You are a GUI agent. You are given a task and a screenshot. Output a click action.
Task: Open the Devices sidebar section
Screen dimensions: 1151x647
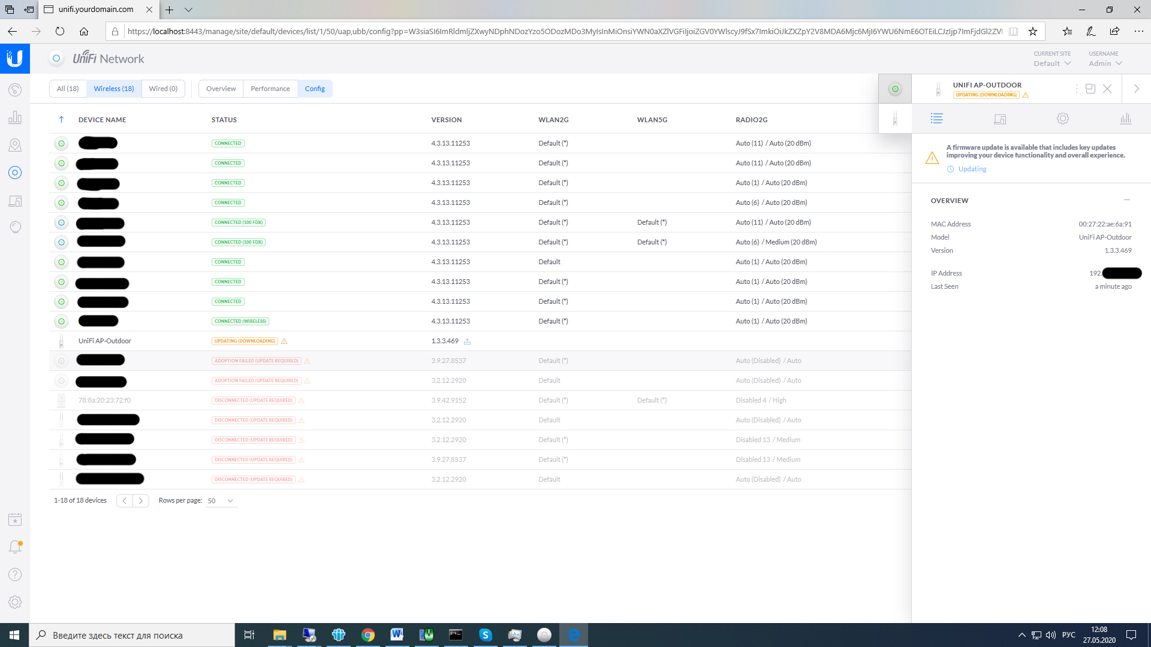[x=15, y=173]
